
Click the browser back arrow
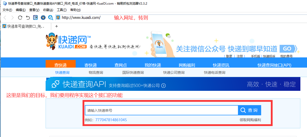(5, 18)
